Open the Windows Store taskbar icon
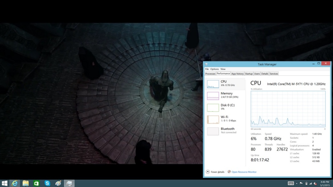The width and height of the screenshot is (333, 187). pos(36,183)
